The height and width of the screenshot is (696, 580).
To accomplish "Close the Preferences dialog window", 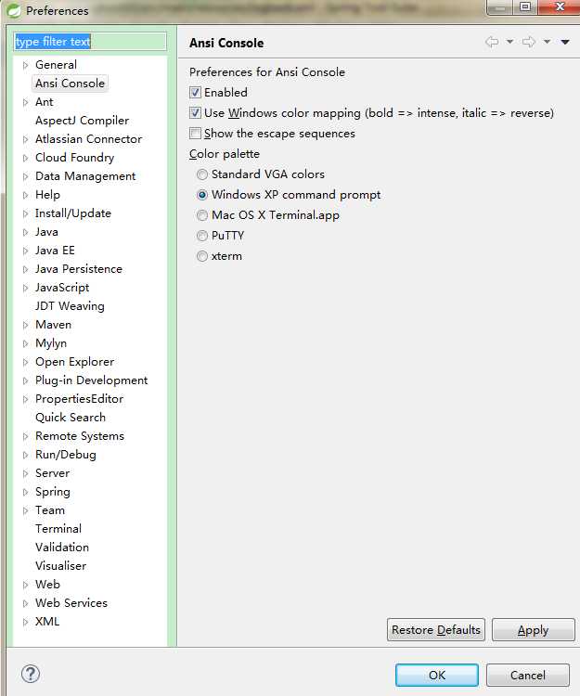I will click(x=560, y=7).
